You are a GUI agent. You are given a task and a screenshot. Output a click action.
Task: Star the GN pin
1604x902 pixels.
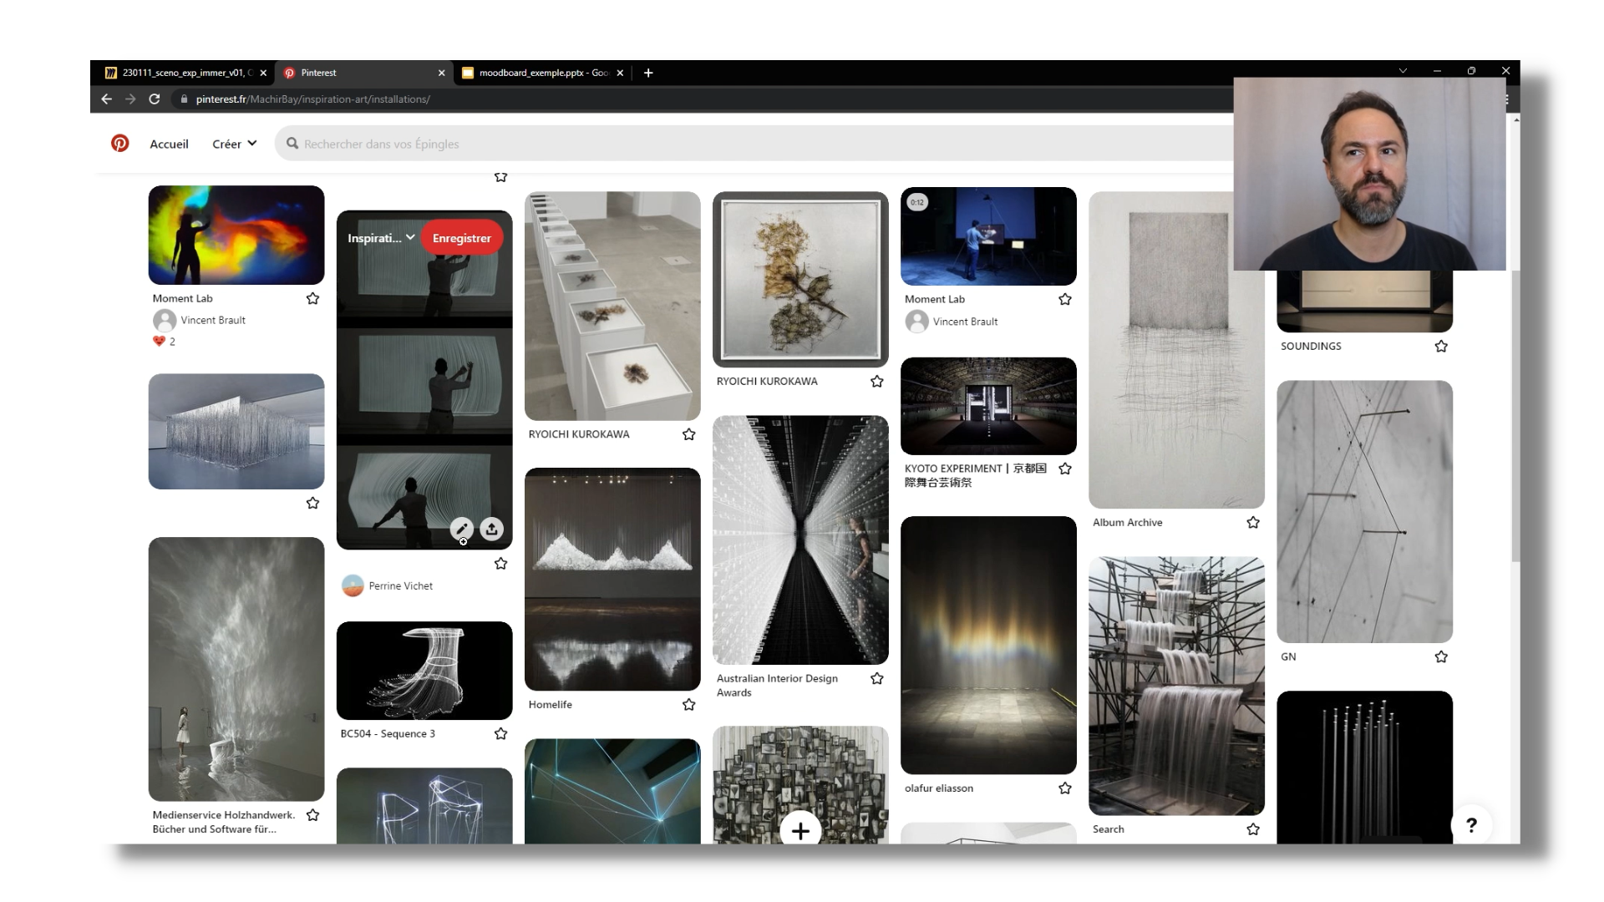click(1440, 656)
